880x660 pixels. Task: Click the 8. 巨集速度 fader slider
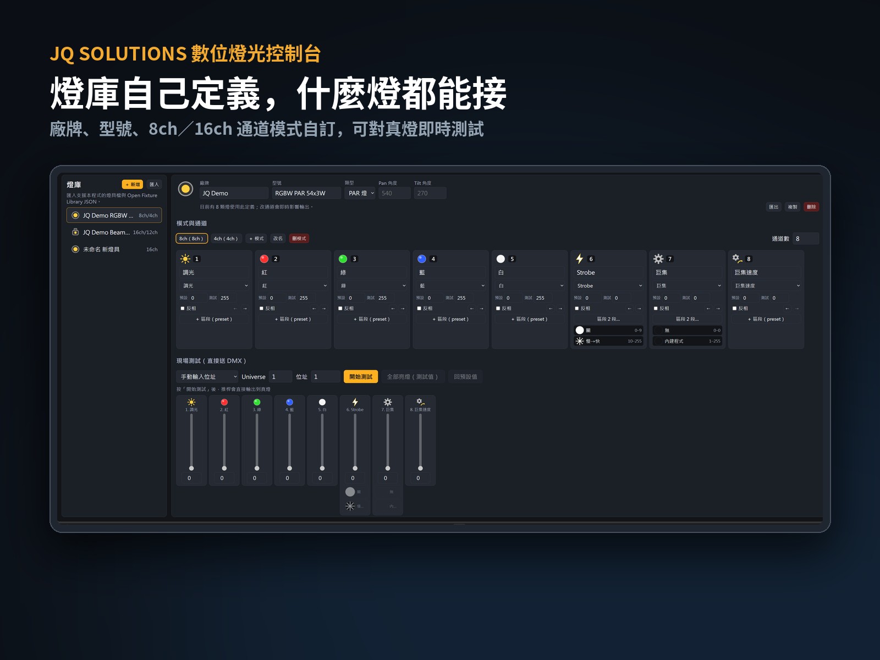point(420,442)
